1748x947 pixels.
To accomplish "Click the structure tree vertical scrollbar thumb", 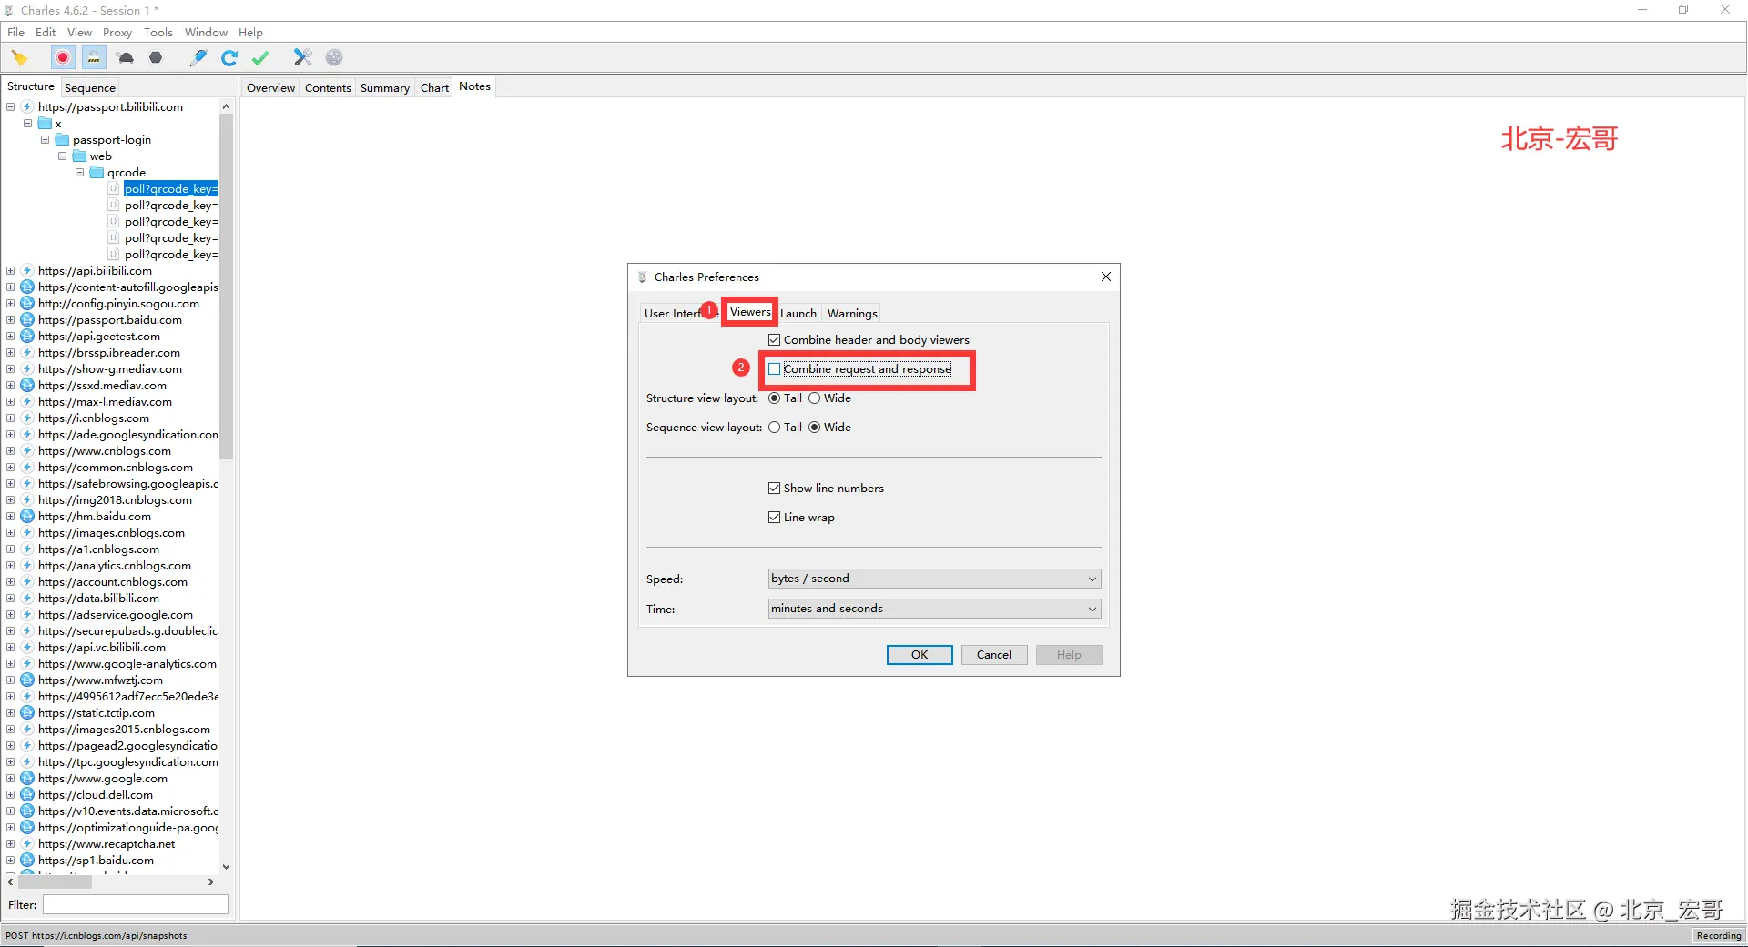I will click(x=227, y=287).
